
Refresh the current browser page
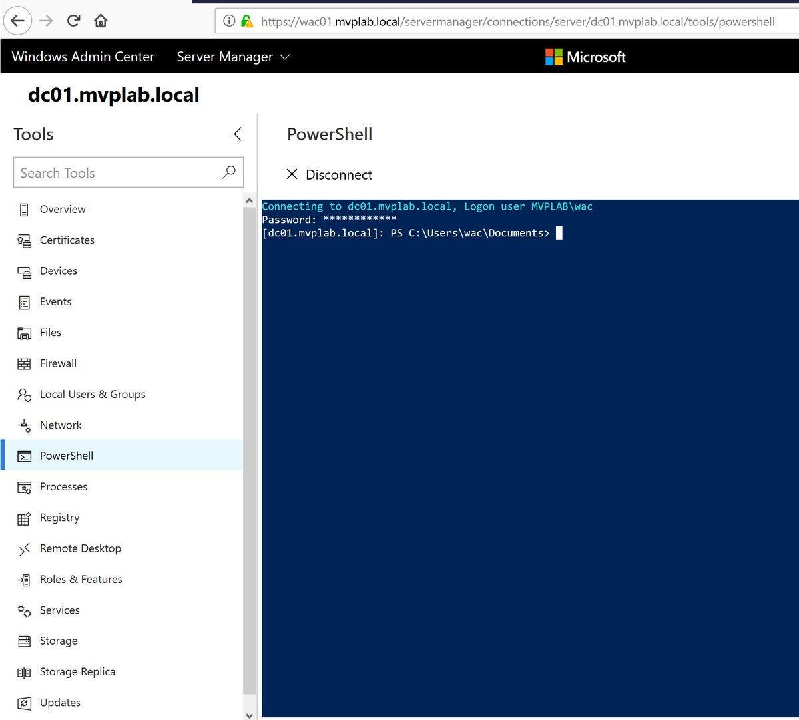click(x=73, y=20)
